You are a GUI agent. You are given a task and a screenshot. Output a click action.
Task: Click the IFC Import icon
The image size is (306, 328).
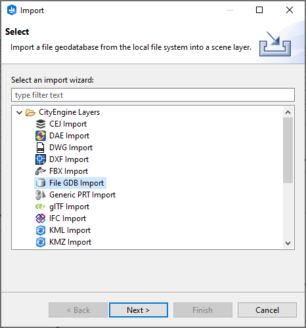point(41,218)
